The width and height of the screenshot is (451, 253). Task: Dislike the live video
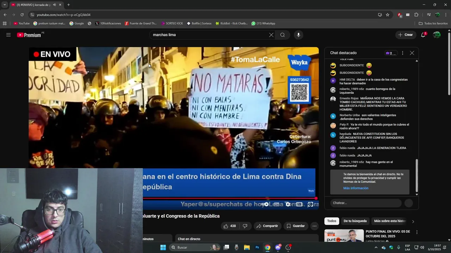[x=245, y=226]
